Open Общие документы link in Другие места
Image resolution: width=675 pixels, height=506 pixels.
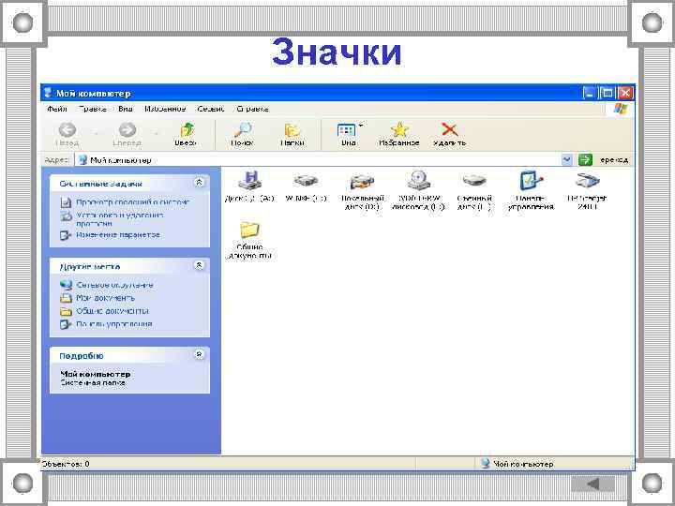click(x=112, y=311)
